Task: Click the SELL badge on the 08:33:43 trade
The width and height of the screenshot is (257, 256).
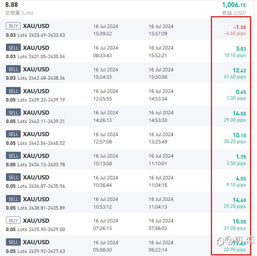Action: (x=13, y=47)
